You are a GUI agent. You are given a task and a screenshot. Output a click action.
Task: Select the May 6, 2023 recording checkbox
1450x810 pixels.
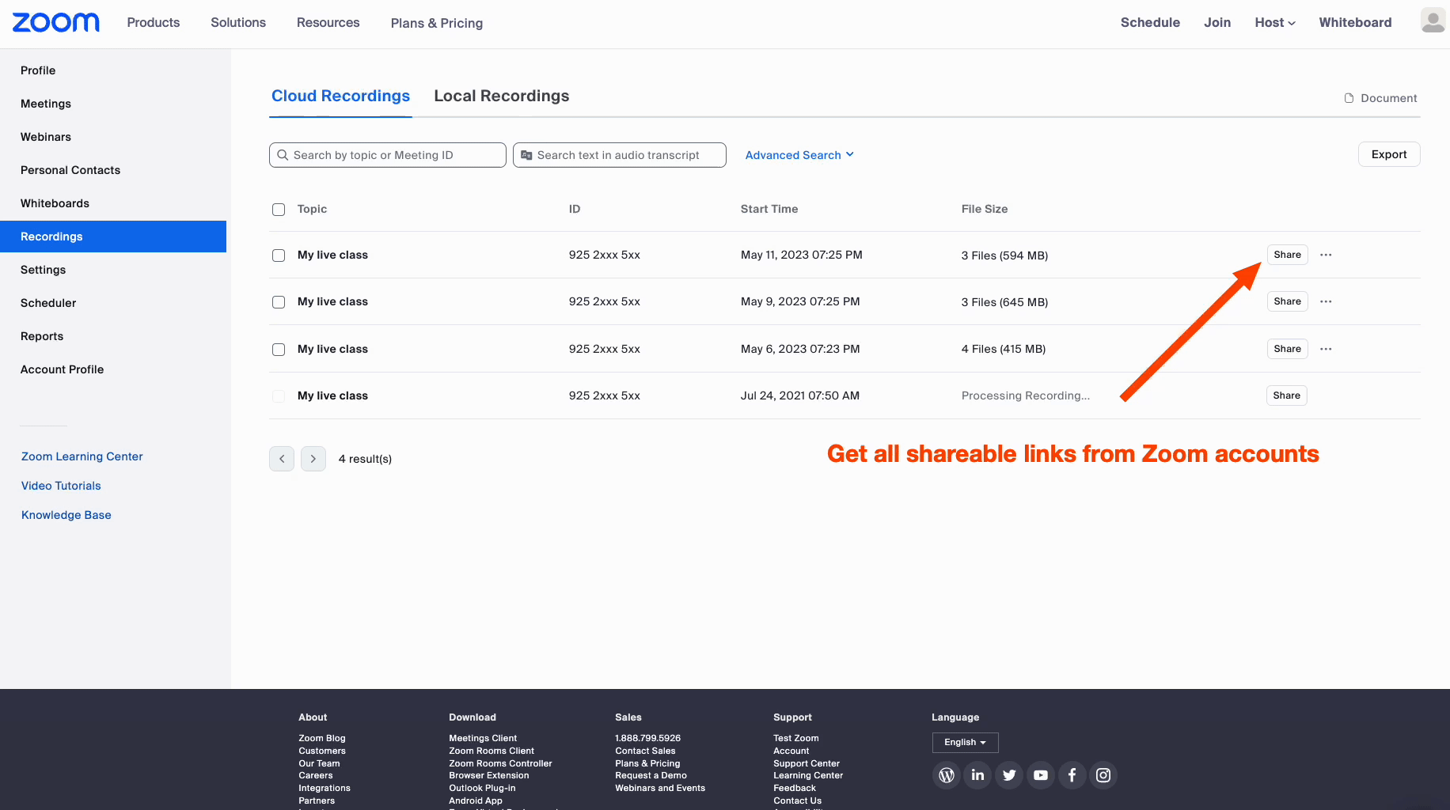pos(279,350)
